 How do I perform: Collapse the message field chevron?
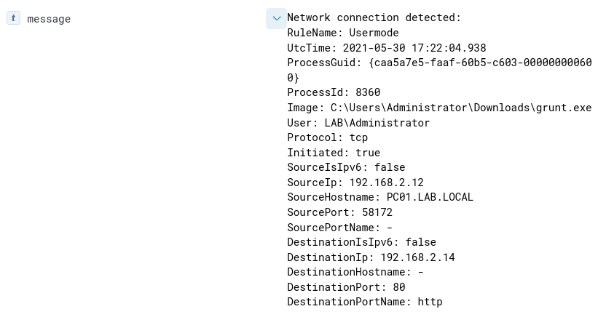tap(276, 18)
